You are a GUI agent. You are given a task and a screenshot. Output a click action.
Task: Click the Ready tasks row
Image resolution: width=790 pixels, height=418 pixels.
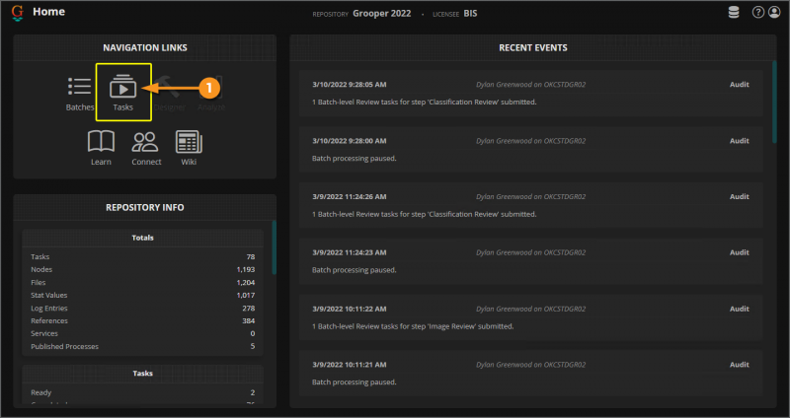point(142,392)
